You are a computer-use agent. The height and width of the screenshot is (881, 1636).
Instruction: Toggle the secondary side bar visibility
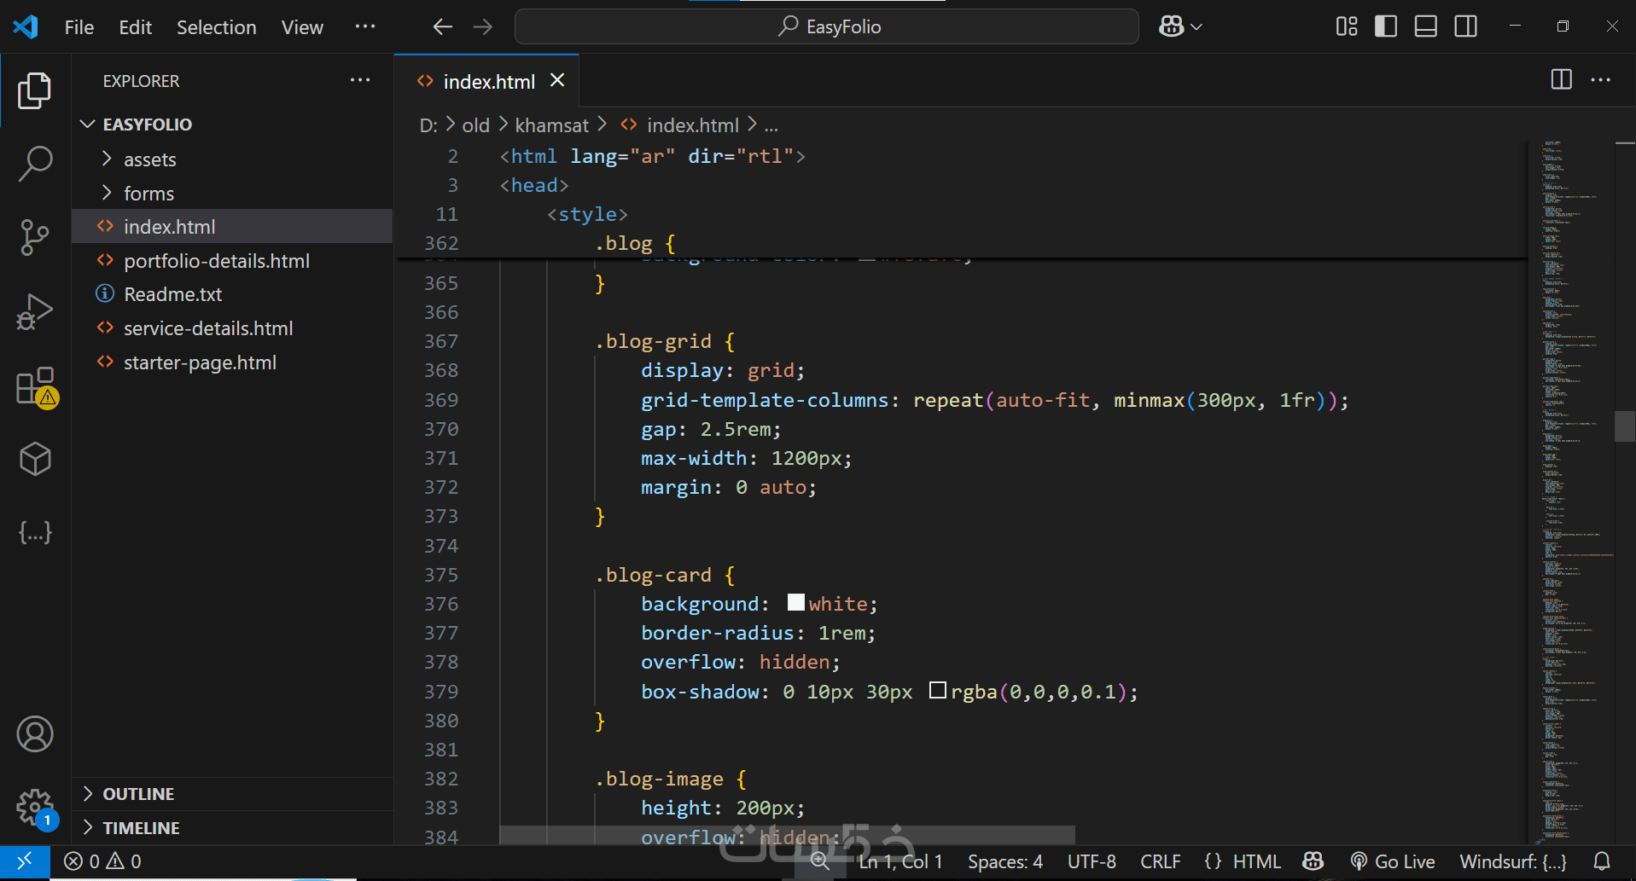tap(1466, 26)
